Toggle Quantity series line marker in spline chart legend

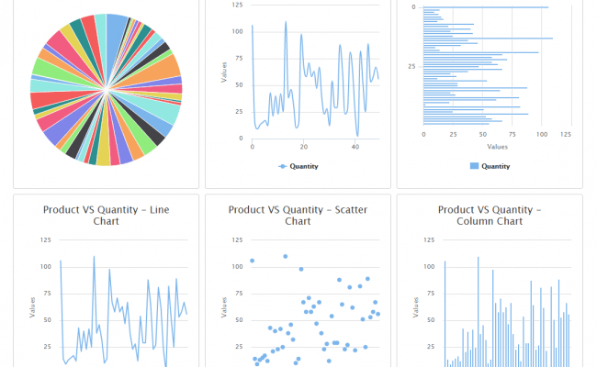click(x=283, y=166)
